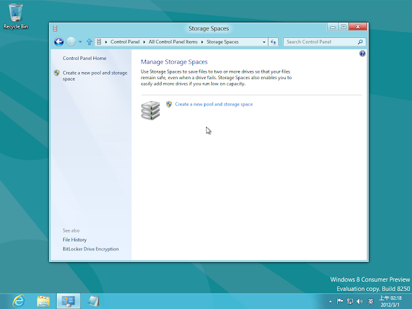Open address bar history dropdown

pyautogui.click(x=264, y=42)
